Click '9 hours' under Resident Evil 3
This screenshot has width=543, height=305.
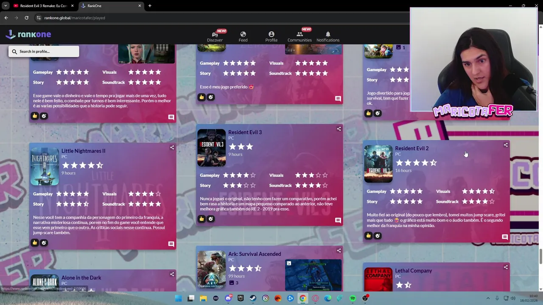[x=235, y=154]
